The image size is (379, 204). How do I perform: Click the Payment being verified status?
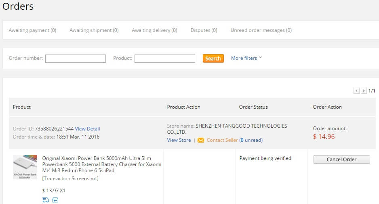[265, 158]
